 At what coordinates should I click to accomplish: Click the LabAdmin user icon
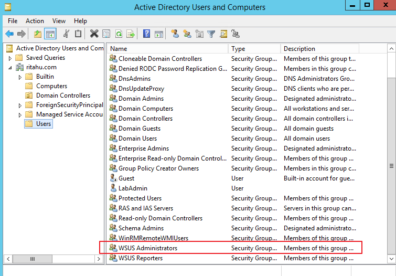tap(113, 188)
